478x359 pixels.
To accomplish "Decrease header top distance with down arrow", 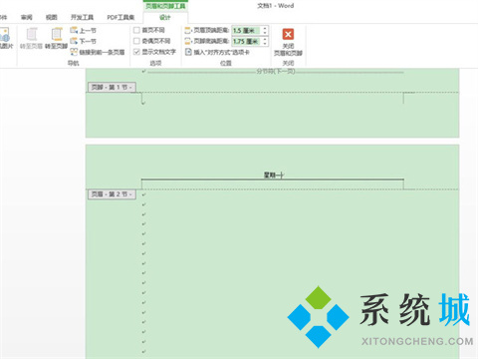I will point(265,33).
